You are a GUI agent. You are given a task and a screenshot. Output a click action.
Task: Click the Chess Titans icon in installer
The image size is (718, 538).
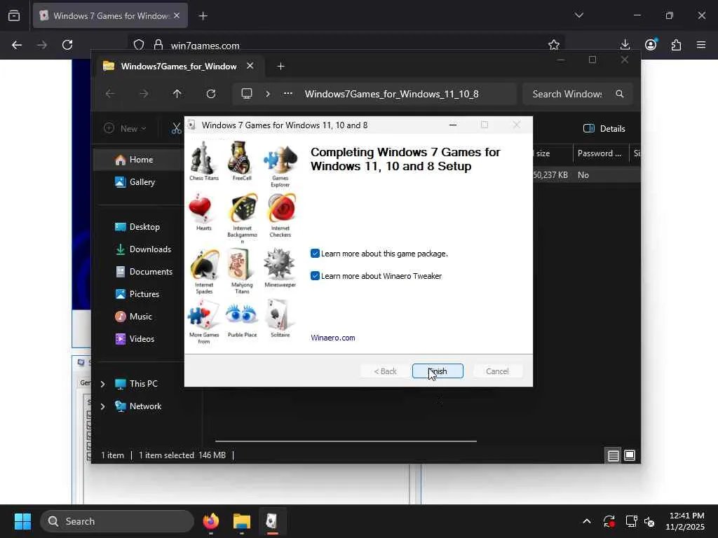[x=203, y=158]
